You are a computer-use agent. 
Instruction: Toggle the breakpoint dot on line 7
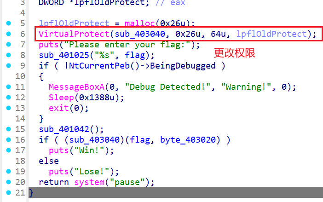click(x=8, y=44)
